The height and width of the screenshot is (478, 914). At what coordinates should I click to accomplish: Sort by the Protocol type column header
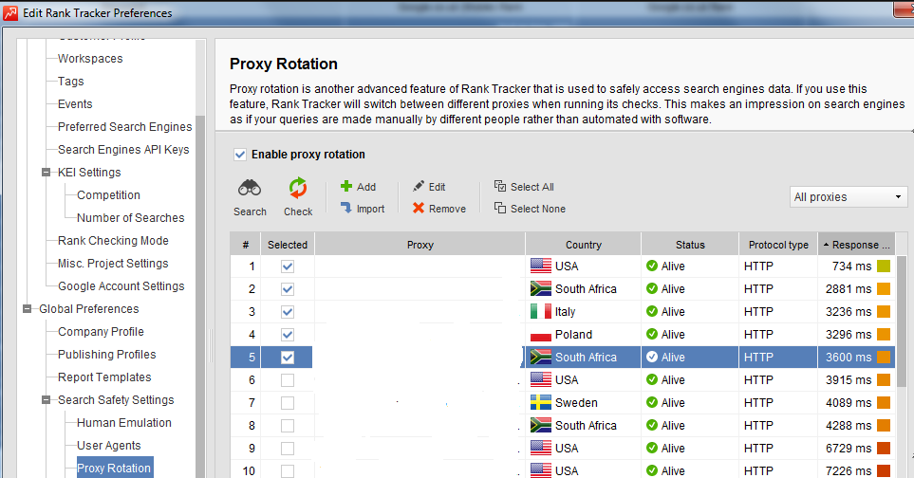[x=778, y=245]
